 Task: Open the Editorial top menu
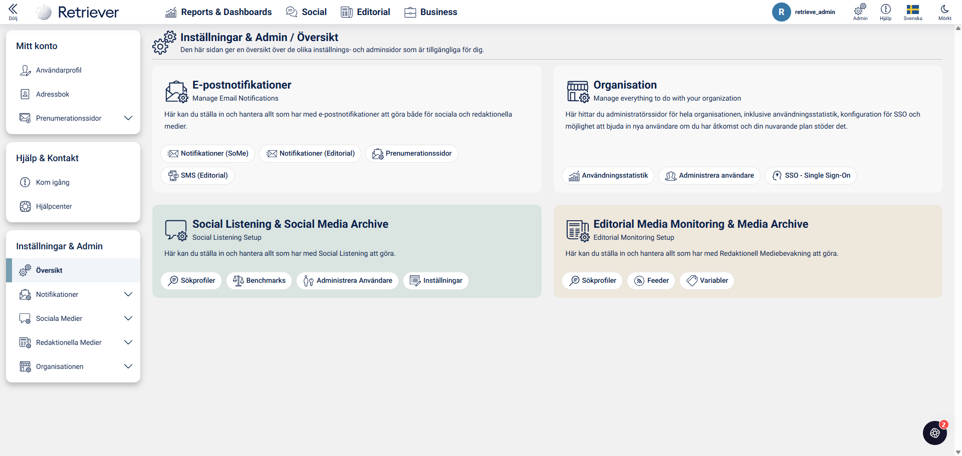(365, 12)
